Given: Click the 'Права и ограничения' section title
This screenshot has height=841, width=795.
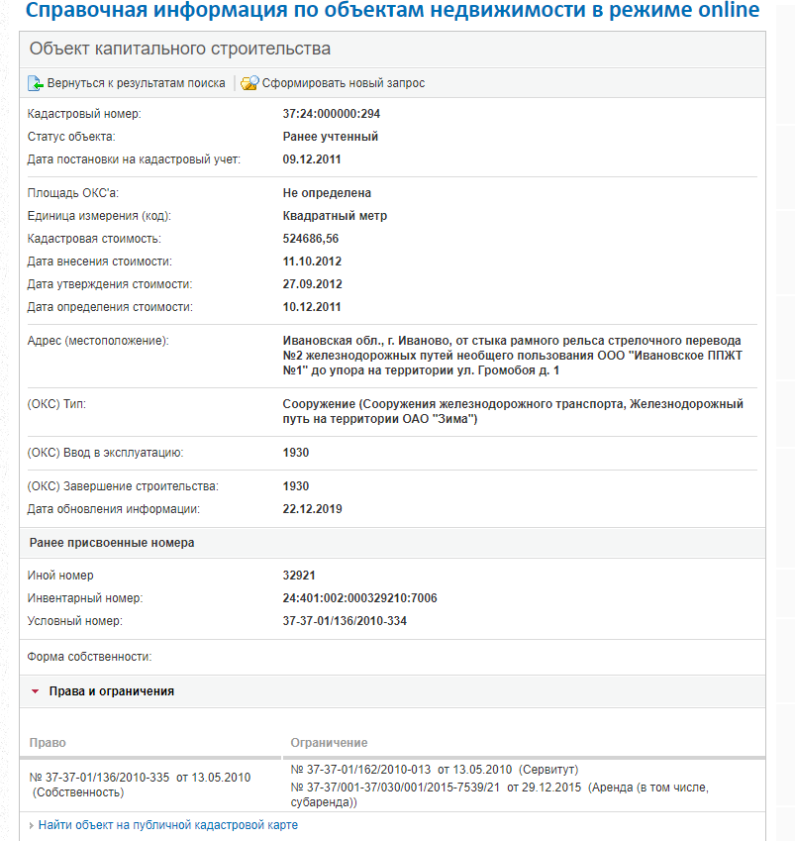Looking at the screenshot, I should point(111,691).
